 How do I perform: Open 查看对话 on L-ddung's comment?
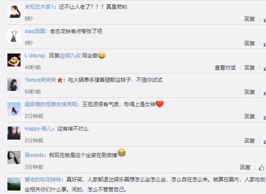coord(225,68)
